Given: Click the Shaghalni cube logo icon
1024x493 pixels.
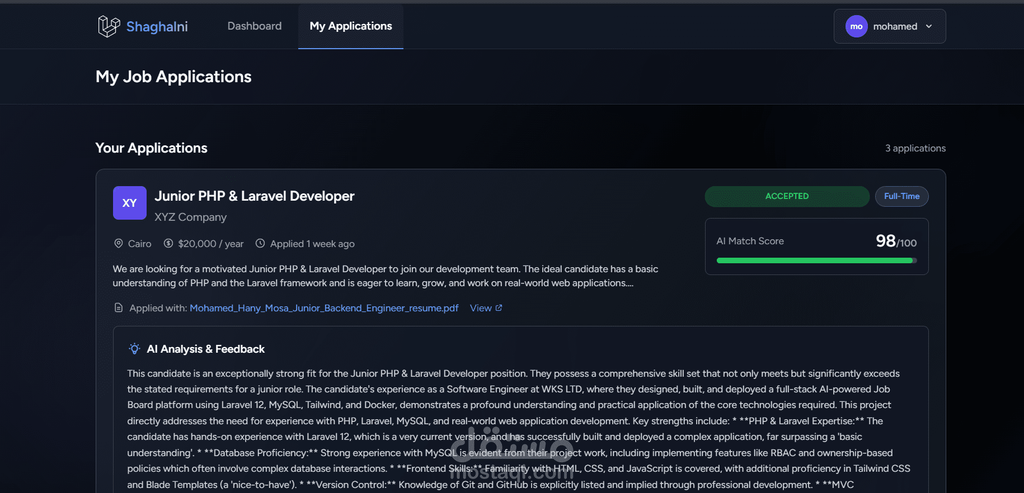Looking at the screenshot, I should coord(109,26).
